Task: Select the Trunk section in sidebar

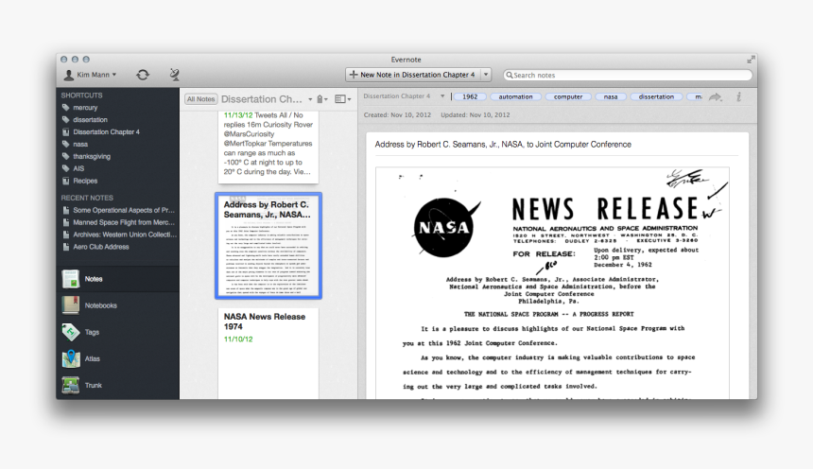Action: coord(118,385)
